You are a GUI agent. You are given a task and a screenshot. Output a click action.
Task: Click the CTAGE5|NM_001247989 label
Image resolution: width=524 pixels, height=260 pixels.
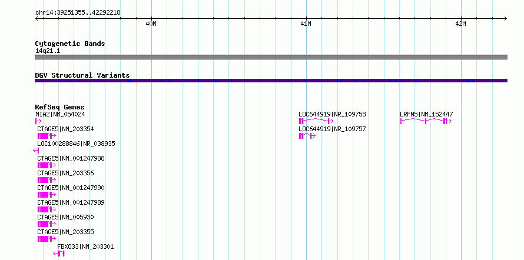tap(71, 202)
